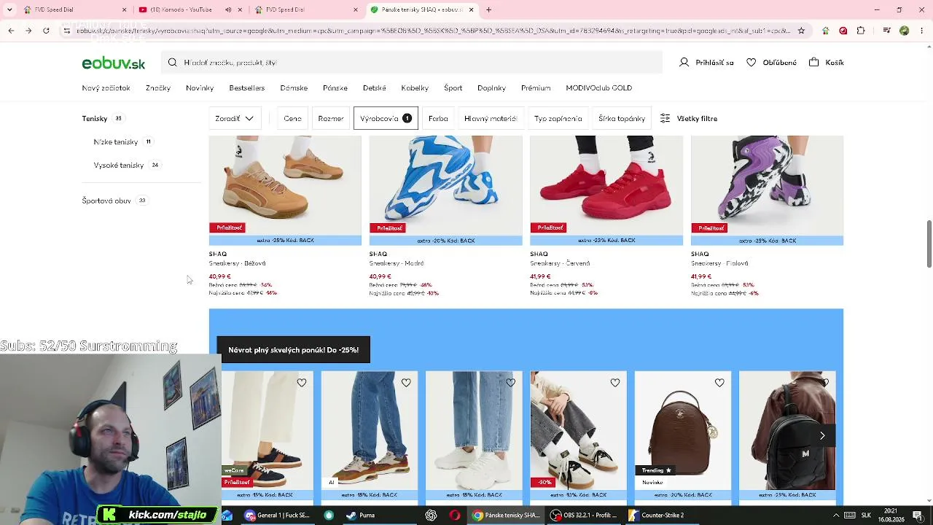Open the Cena price filter
This screenshot has height=525, width=933.
point(292,118)
